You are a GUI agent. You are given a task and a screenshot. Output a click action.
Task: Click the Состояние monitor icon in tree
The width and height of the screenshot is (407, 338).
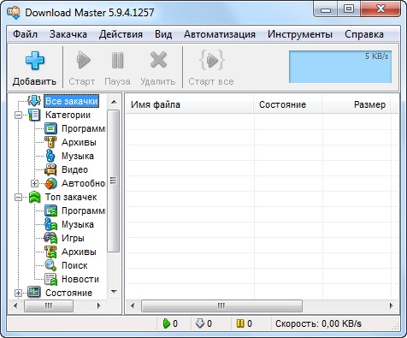34,293
